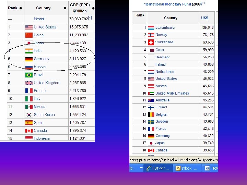Open the Luxembourg country link
Screen dimensions: 247x185
(x=165, y=27)
